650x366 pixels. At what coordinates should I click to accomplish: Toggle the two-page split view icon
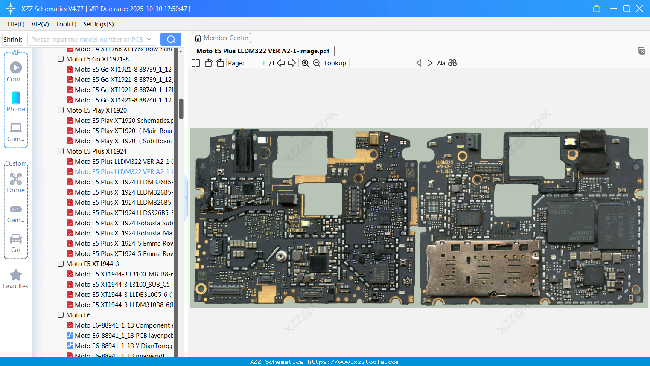tap(195, 63)
